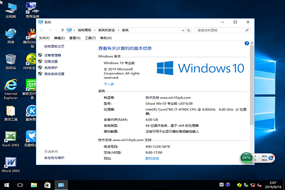
Task: Open the 查看(V) menu
Action: [x=75, y=38]
